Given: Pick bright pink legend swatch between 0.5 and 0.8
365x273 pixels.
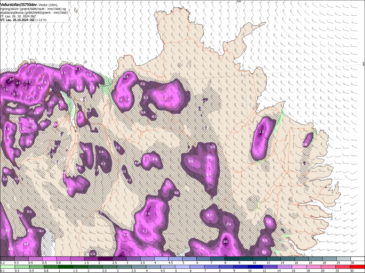Looking at the screenshot, I should tap(49, 258).
